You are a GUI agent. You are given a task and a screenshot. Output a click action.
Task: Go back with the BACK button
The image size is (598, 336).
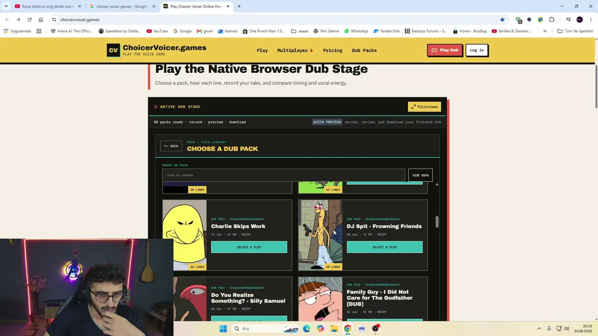tap(171, 146)
